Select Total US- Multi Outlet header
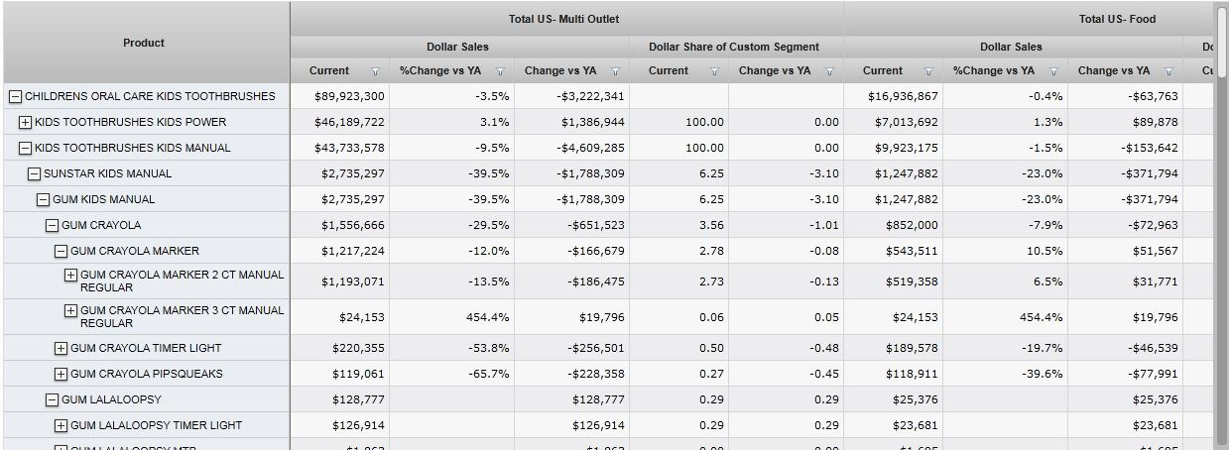 click(563, 19)
